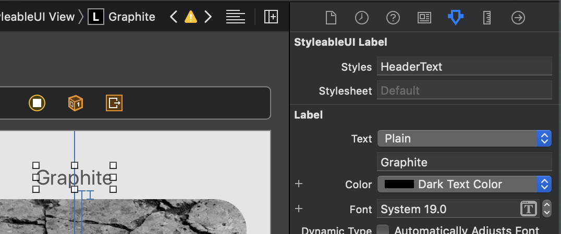Select the Attributes inspector tab
The width and height of the screenshot is (561, 234).
(x=455, y=18)
